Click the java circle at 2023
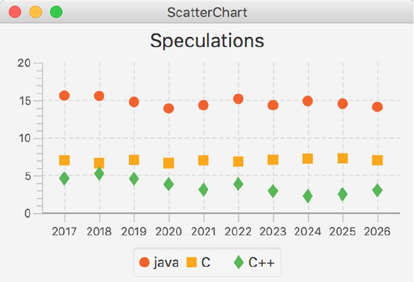414x282 pixels. click(x=273, y=105)
